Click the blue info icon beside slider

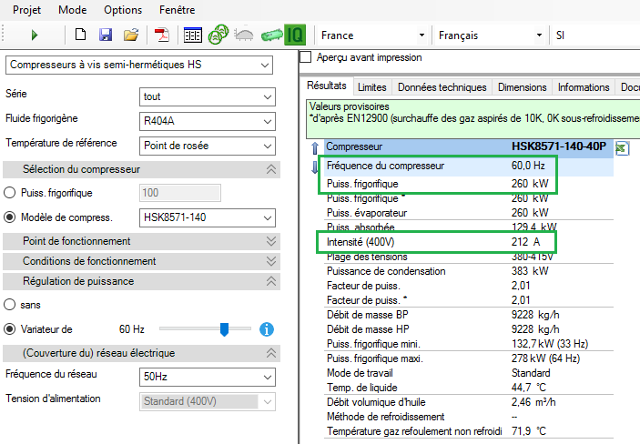coord(267,329)
